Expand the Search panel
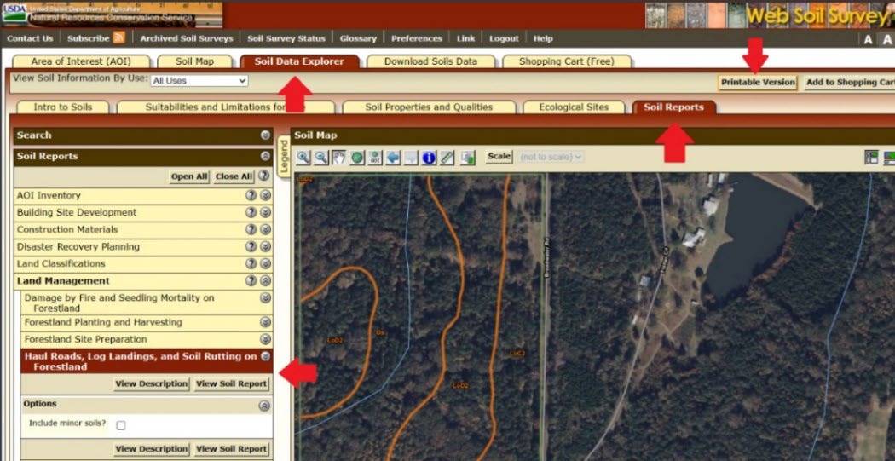895x461 pixels. 265,135
